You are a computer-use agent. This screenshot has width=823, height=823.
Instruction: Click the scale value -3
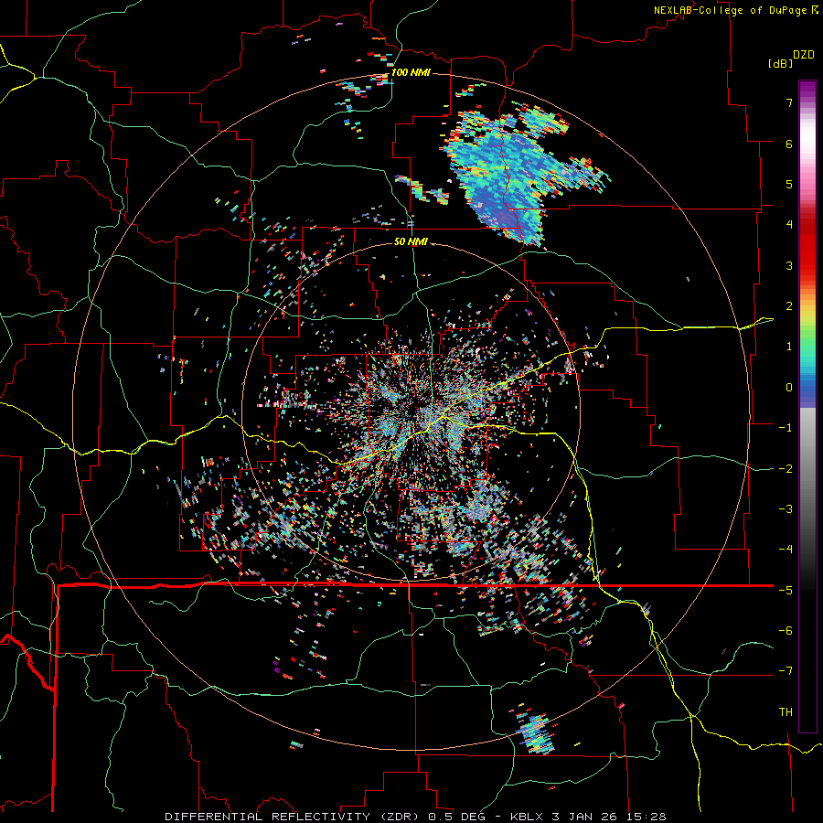[786, 509]
